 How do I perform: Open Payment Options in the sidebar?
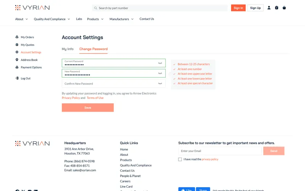[x=31, y=67]
